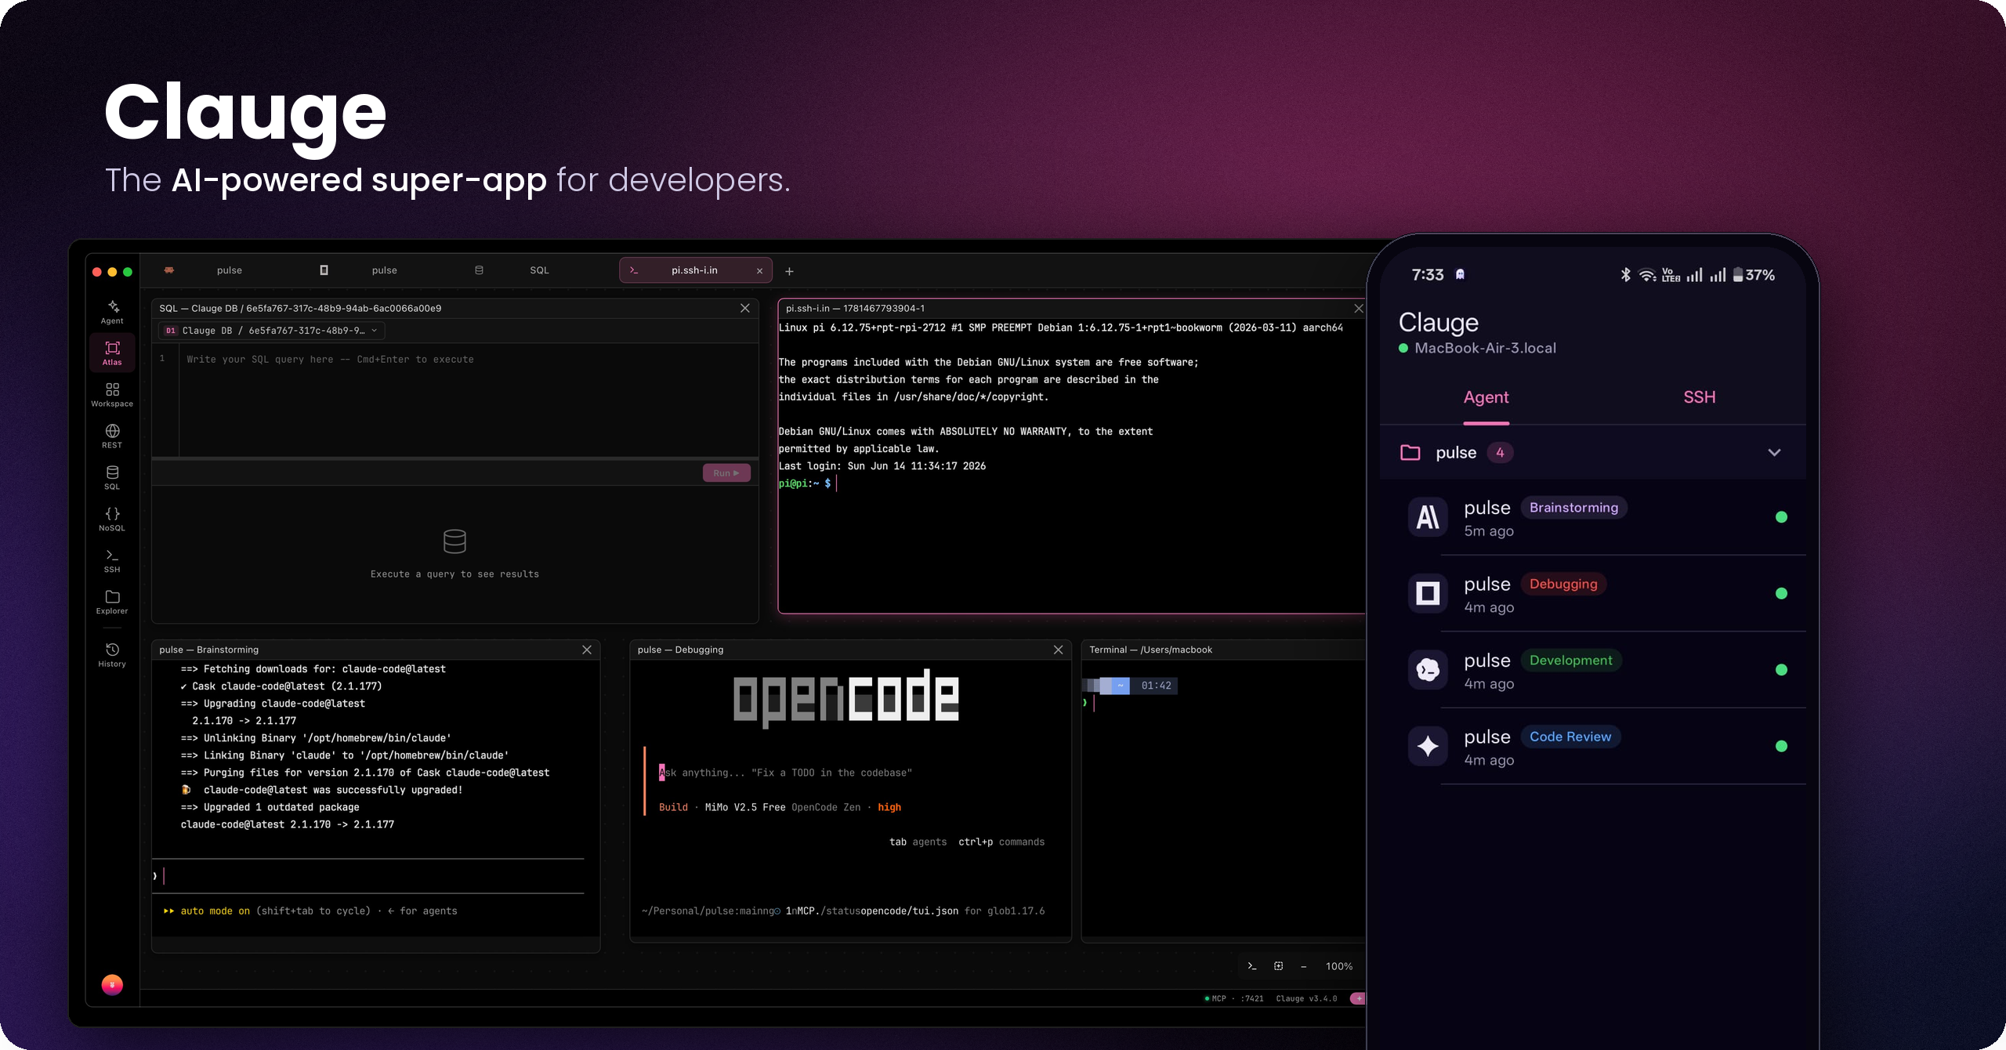
Task: Tap the Wi-Fi icon in phone status bar
Action: (1647, 275)
